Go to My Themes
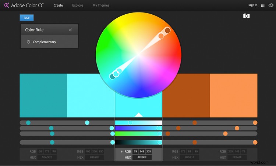The image size is (276, 166). pos(100,6)
